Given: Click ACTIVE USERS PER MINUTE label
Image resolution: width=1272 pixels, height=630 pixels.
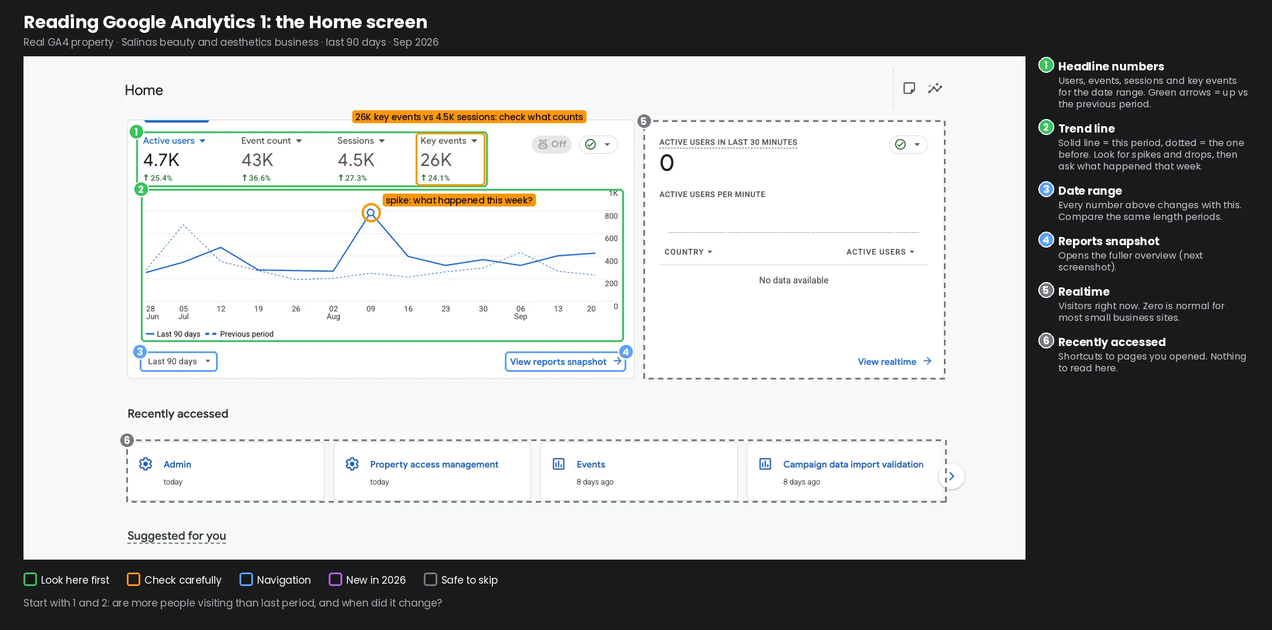Looking at the screenshot, I should click(x=712, y=194).
